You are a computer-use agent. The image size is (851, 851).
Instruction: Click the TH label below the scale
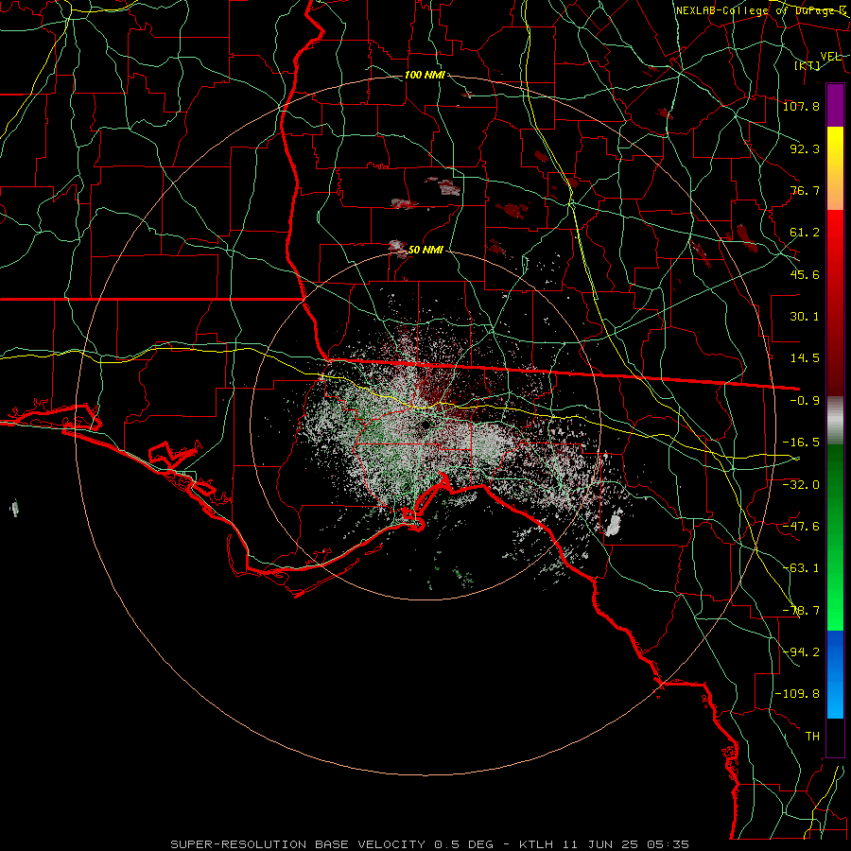(x=812, y=737)
